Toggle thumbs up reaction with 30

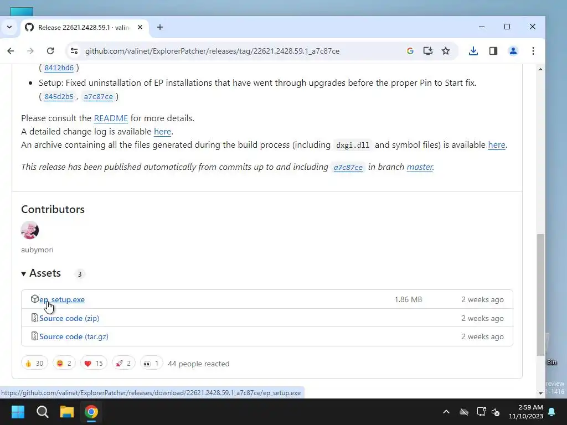(x=34, y=364)
